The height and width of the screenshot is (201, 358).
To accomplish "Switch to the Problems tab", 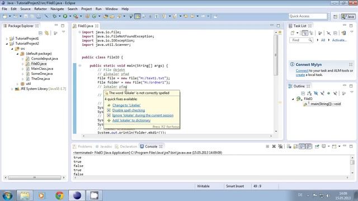I will pyautogui.click(x=82, y=146).
